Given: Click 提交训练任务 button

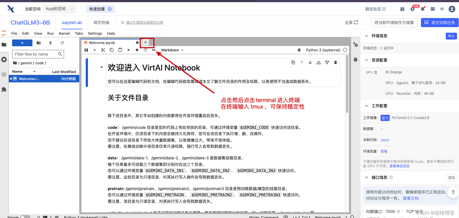Looking at the screenshot, I should tap(440, 23).
